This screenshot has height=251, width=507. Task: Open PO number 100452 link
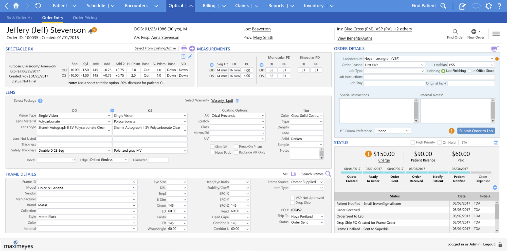[296, 210]
